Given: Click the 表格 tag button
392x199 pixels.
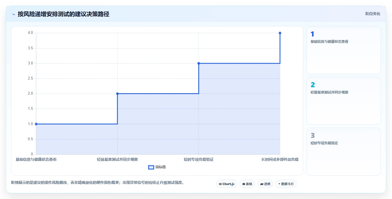Looking at the screenshot, I should coord(247,184).
